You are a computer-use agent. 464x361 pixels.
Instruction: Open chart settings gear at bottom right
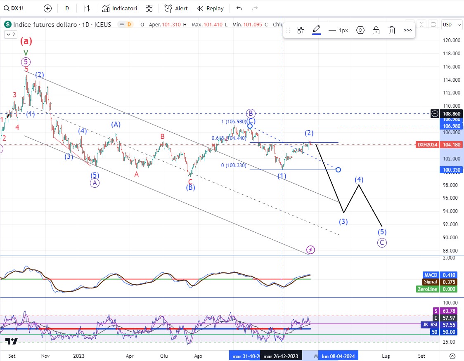452,356
